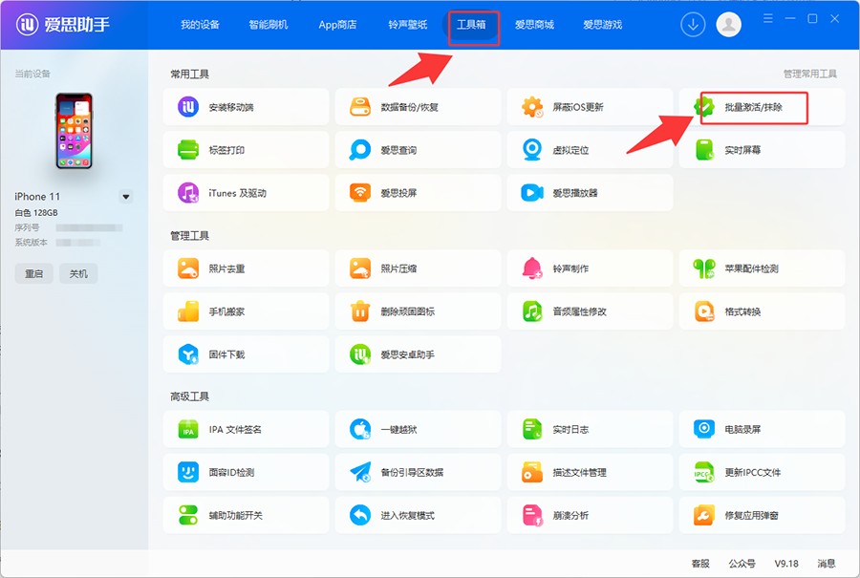Click the V9.18 version label
This screenshot has width=860, height=578.
(x=786, y=564)
